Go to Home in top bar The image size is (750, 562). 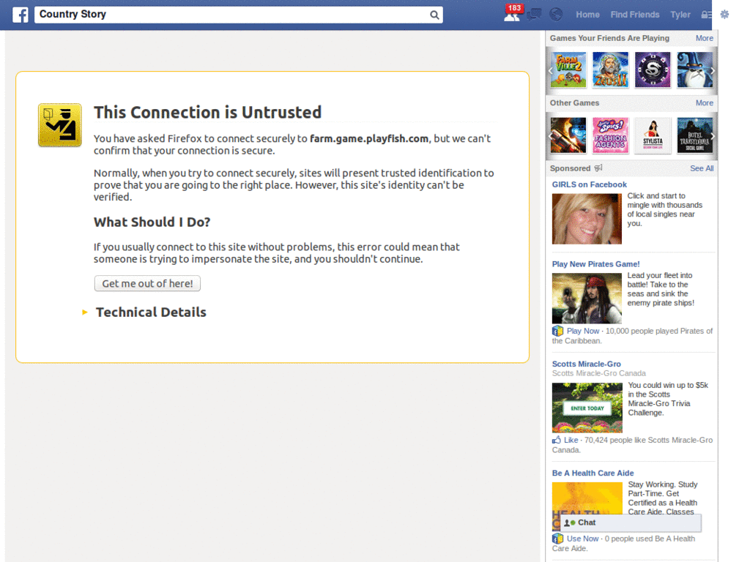click(587, 15)
